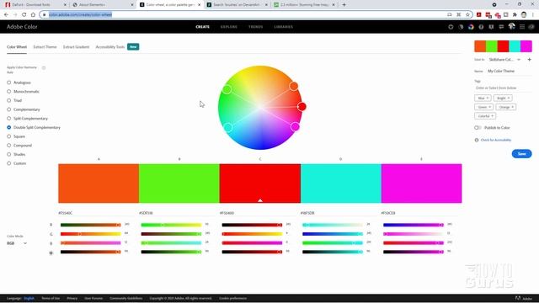539x303 pixels.
Task: Open the Save to library dropdown
Action: [x=504, y=60]
